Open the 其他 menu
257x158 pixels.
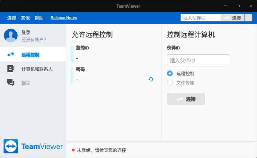(25, 18)
